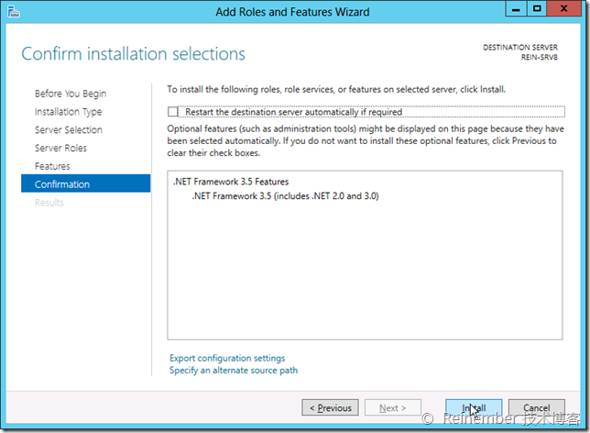The height and width of the screenshot is (433, 590).
Task: Switch to the Server Selection step
Action: tap(69, 130)
